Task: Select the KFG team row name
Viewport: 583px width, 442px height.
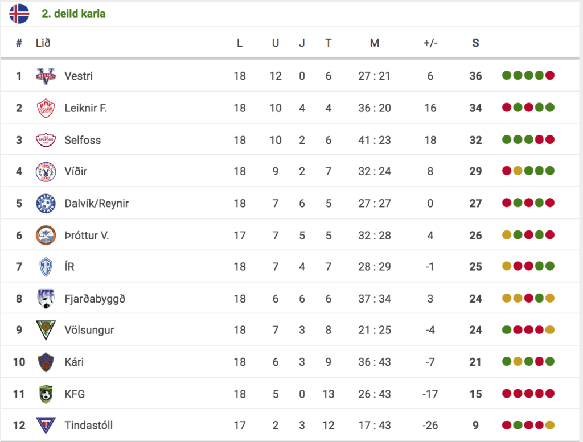Action: pyautogui.click(x=75, y=394)
